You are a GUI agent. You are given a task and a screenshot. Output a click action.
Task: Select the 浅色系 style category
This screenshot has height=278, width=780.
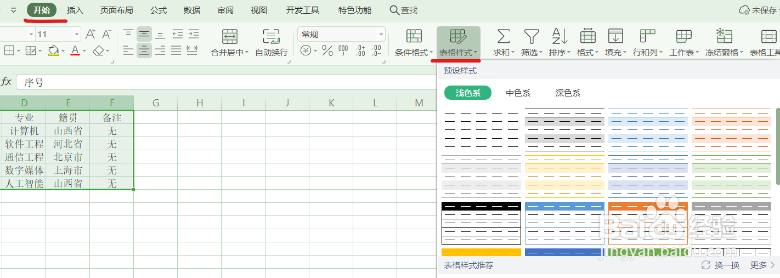tap(468, 93)
